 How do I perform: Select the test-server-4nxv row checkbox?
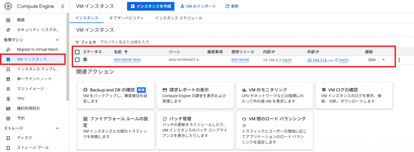[77, 60]
